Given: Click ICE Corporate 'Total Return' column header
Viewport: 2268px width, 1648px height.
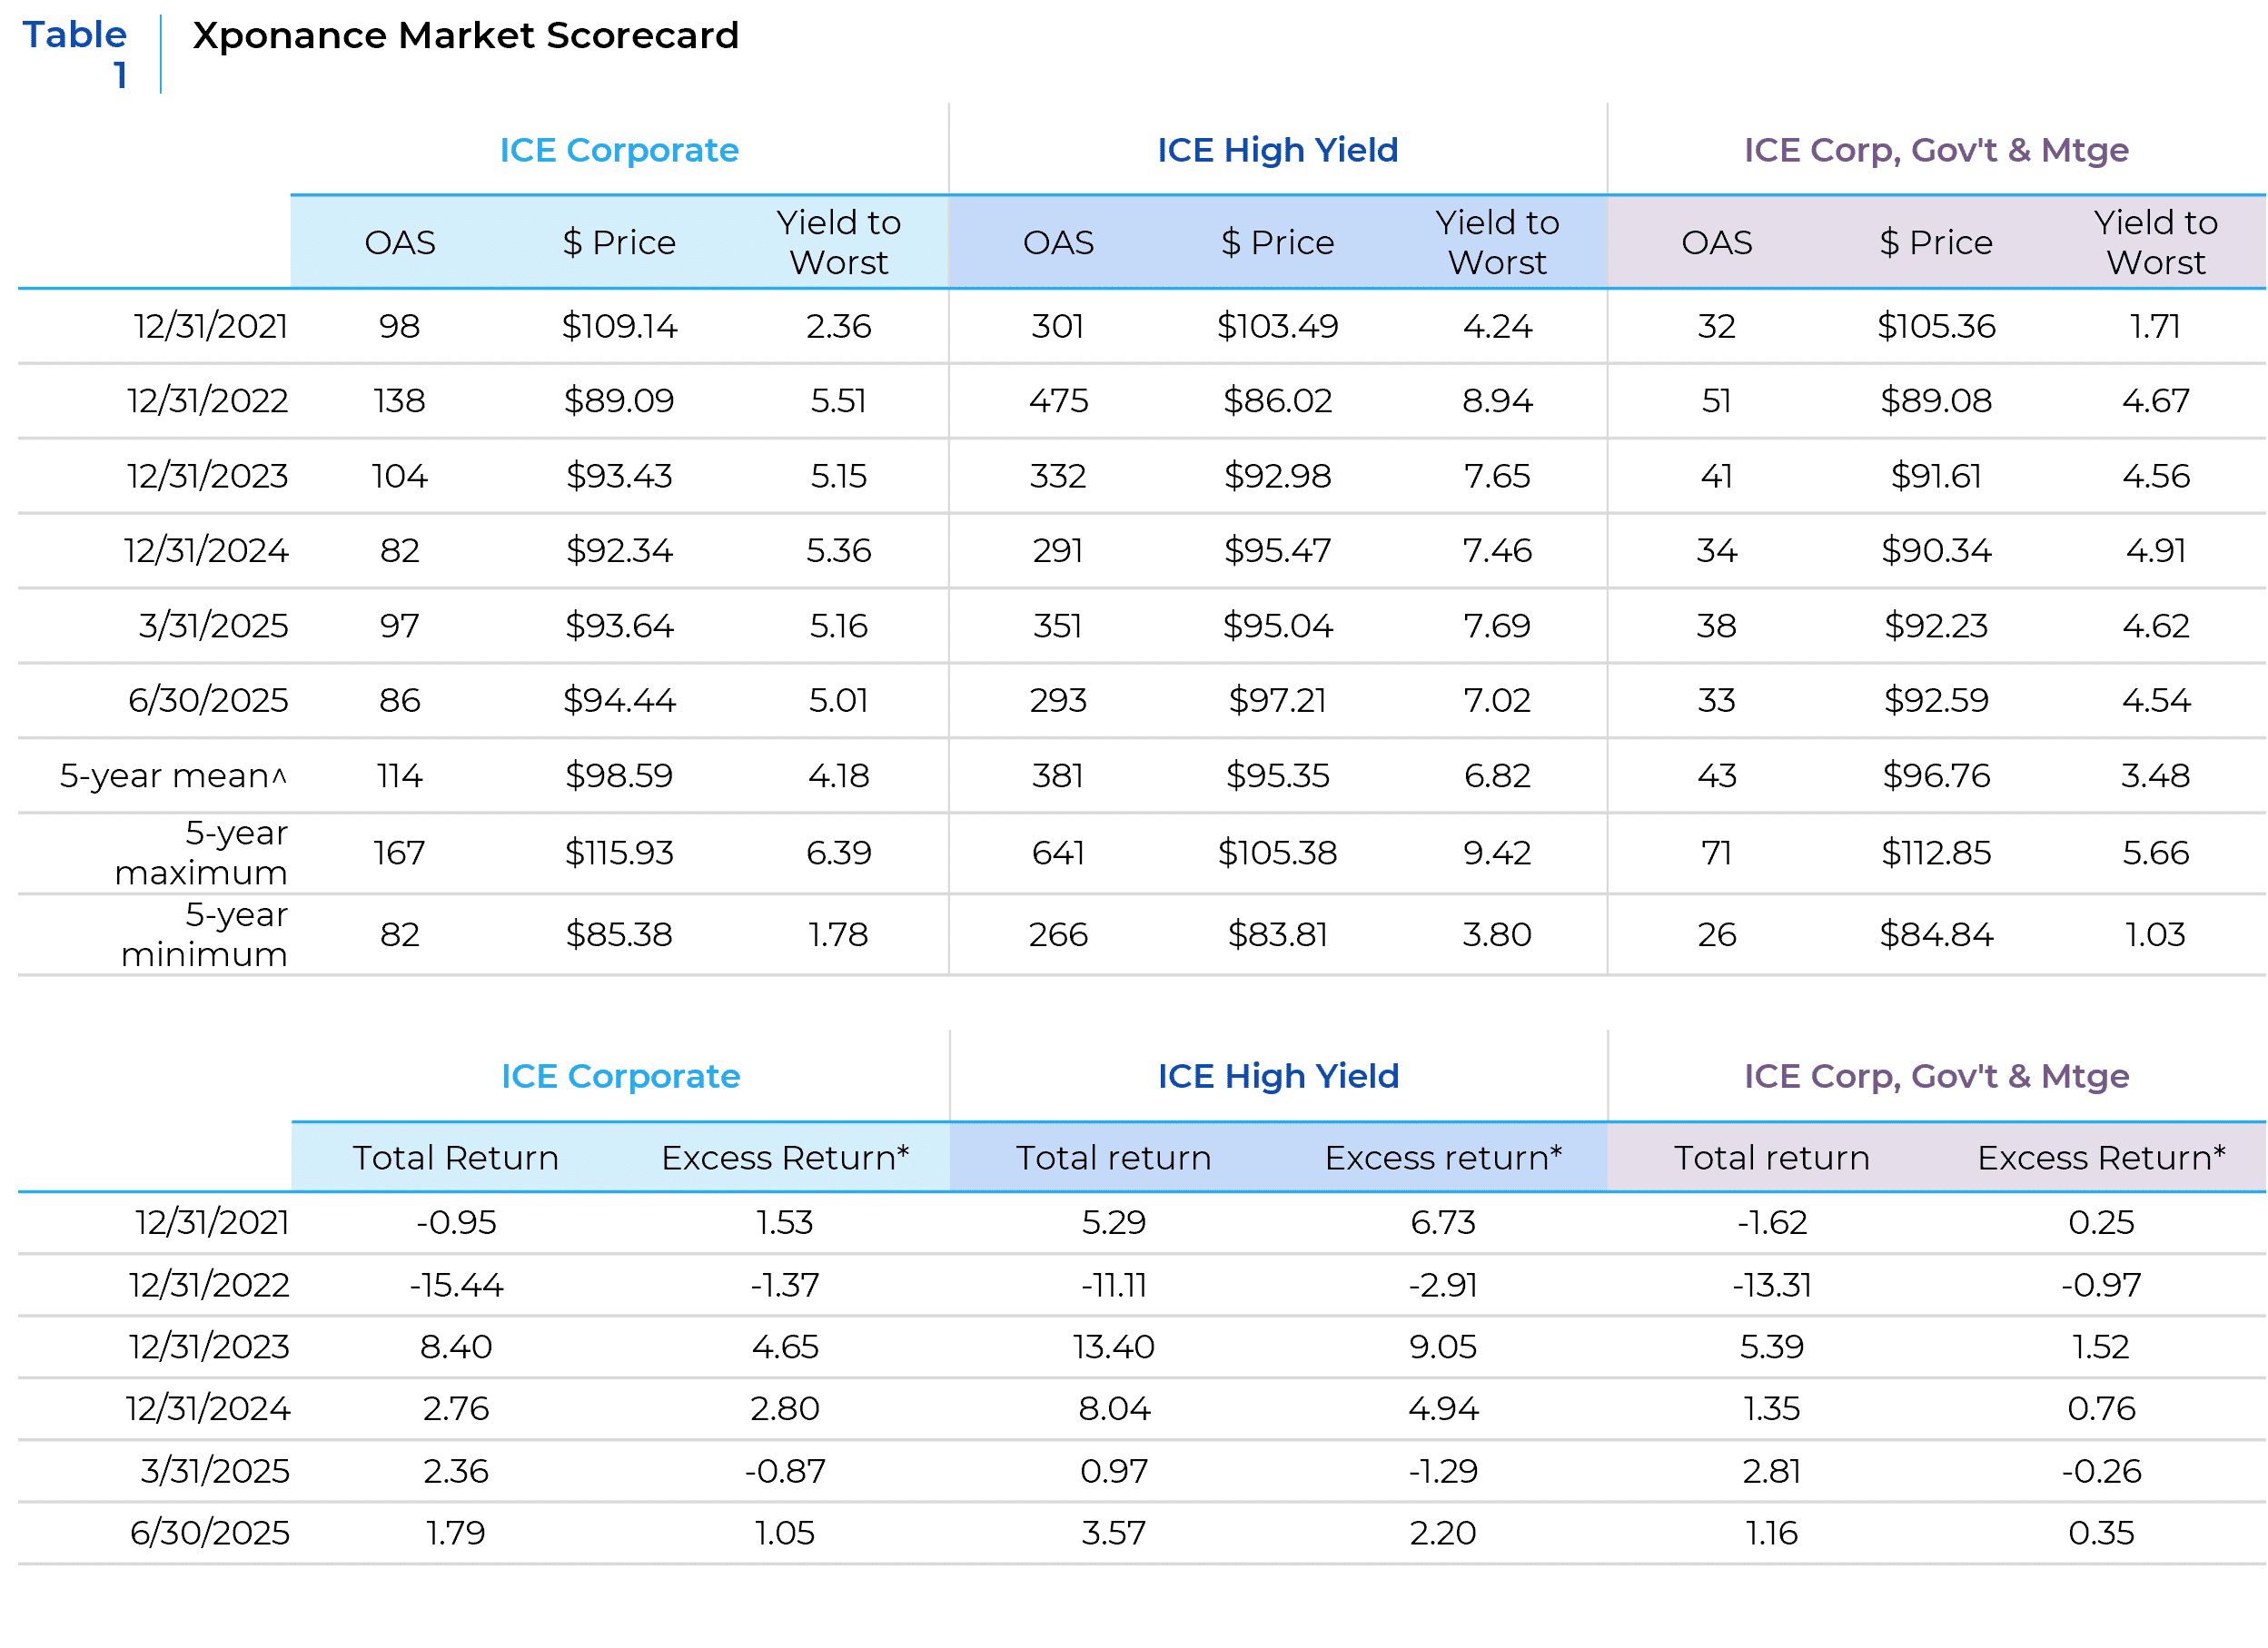Looking at the screenshot, I should click(x=456, y=1158).
